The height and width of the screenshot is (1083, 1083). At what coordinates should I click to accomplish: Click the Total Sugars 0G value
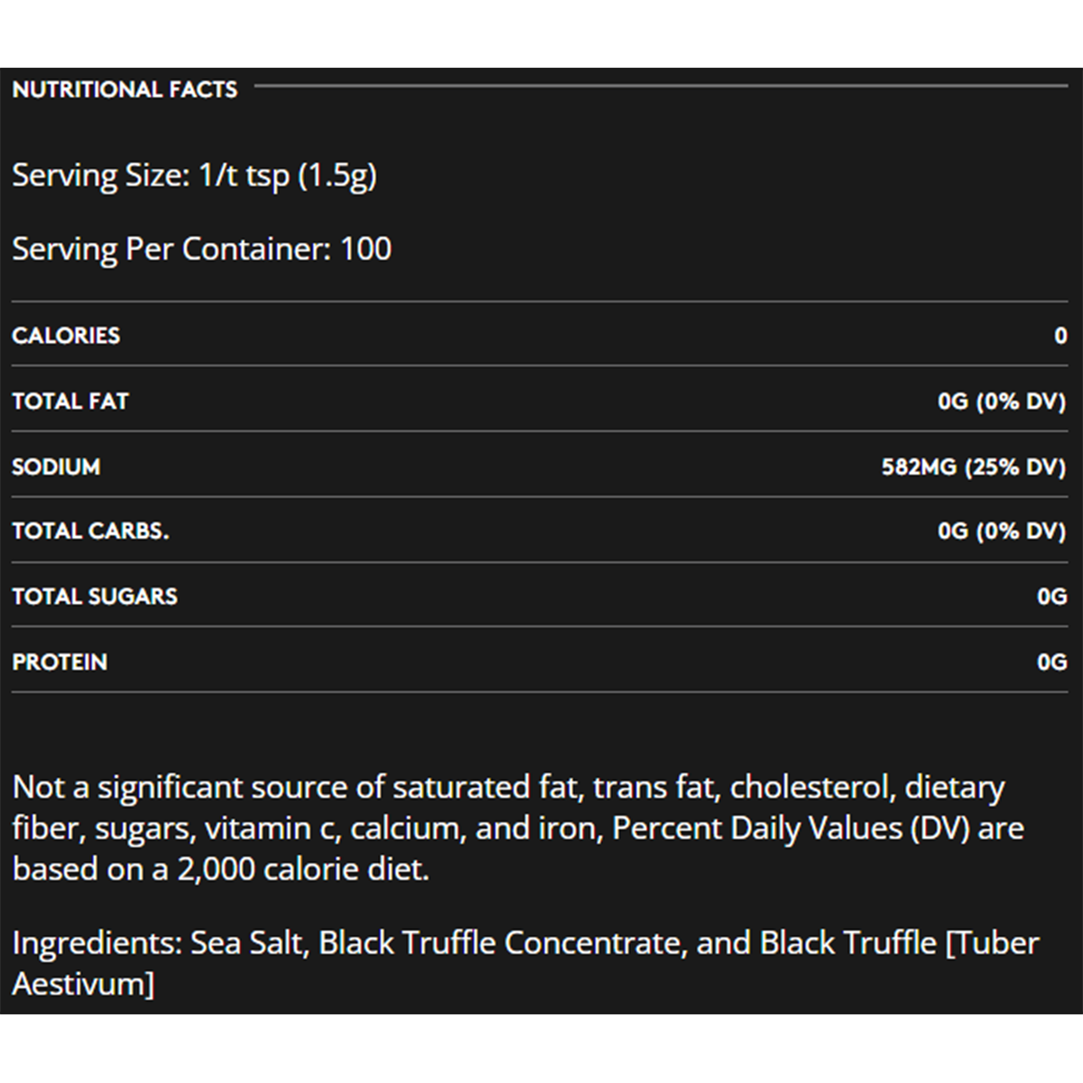[1051, 597]
